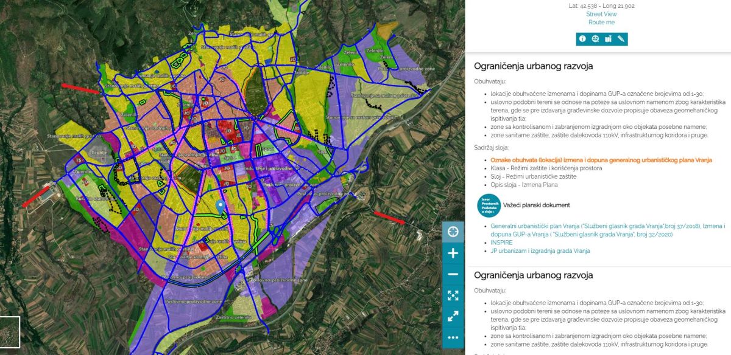This screenshot has height=355, width=731.
Task: Click the blue location pin on the map
Action: 220,206
